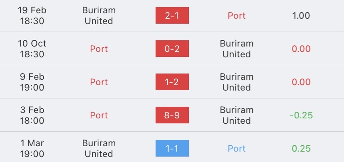Click the 1 Mar 19:00 date cell
Image resolution: width=344 pixels, height=162 pixels.
32,148
